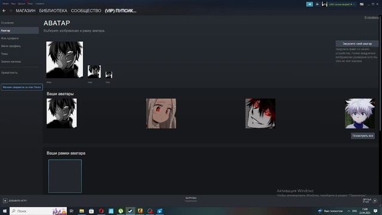Select the white-haired boy avatar
The width and height of the screenshot is (382, 215).
[x=359, y=113]
